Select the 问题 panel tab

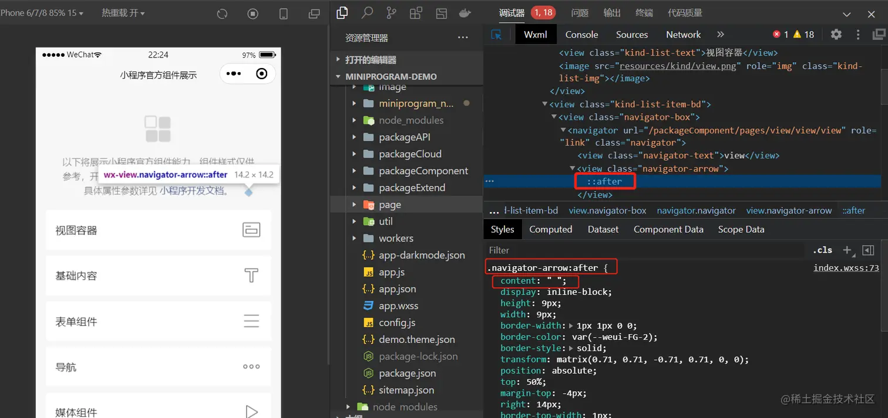click(580, 13)
